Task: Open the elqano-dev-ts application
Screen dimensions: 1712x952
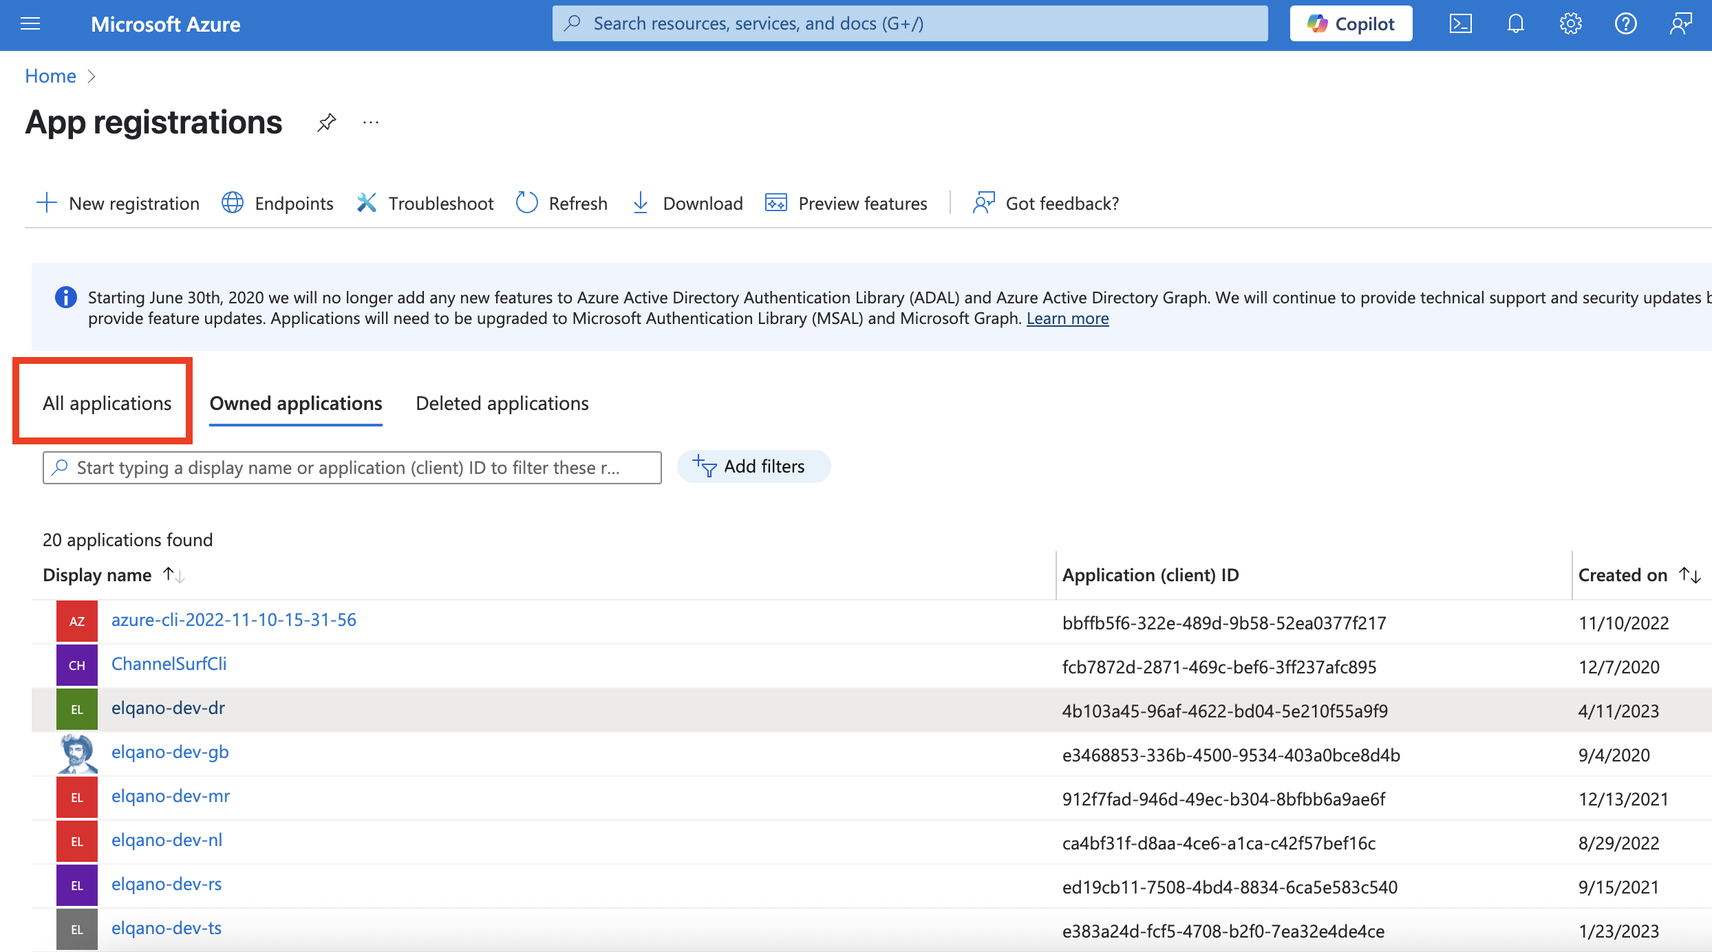Action: (167, 928)
